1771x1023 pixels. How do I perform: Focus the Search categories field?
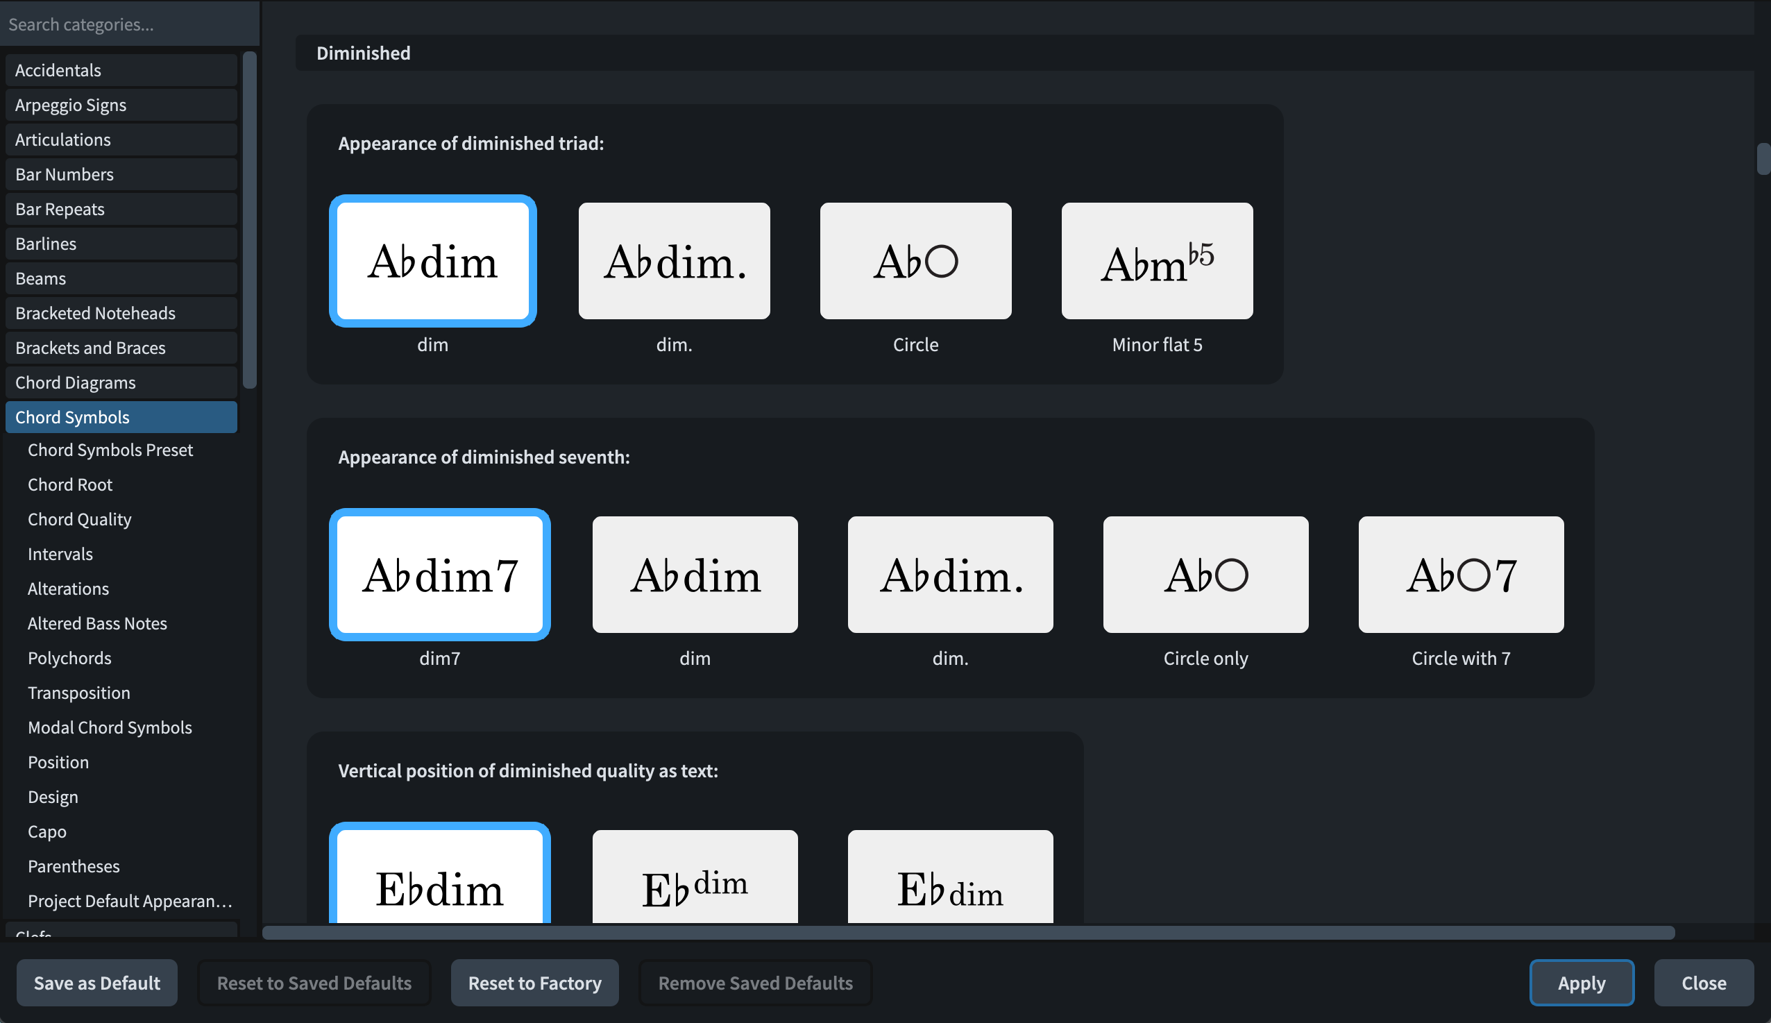click(130, 24)
